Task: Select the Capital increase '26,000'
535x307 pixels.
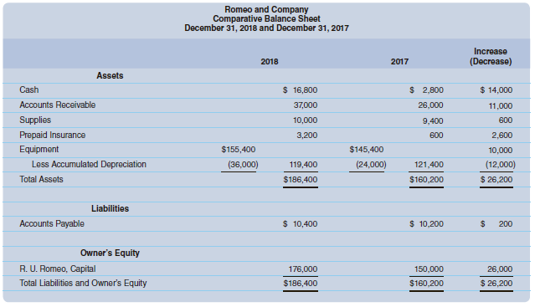Action: [x=500, y=269]
